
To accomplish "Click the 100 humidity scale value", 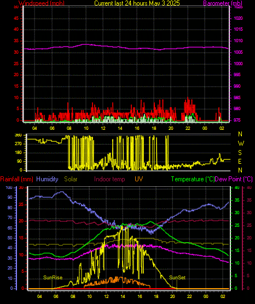I will pyautogui.click(x=9, y=187).
